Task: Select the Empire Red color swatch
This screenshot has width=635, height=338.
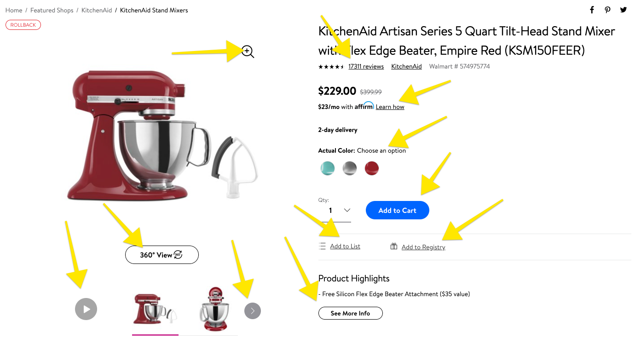Action: [x=372, y=168]
